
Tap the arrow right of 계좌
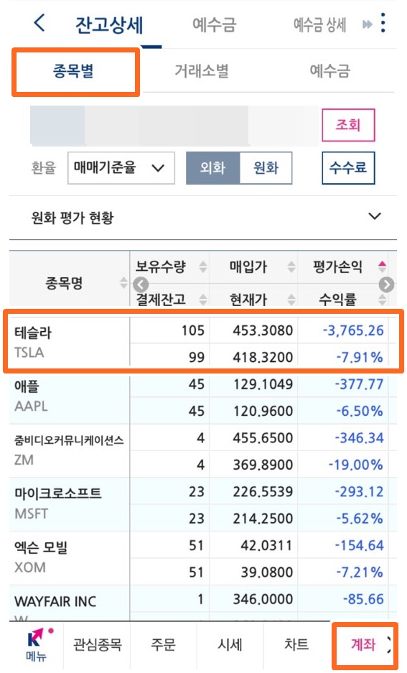coord(389,644)
